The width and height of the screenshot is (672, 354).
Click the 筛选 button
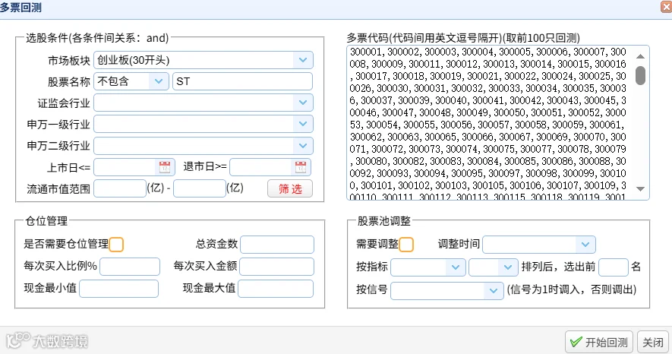pyautogui.click(x=290, y=188)
